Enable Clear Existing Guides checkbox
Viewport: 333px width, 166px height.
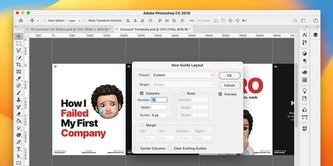click(170, 148)
